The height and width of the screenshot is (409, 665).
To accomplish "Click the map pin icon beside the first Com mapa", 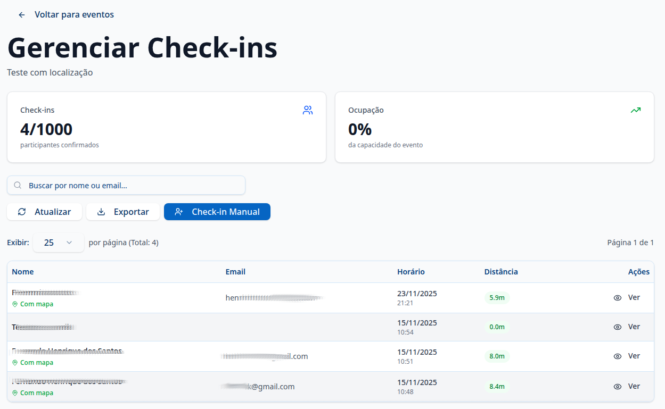I will coord(14,304).
